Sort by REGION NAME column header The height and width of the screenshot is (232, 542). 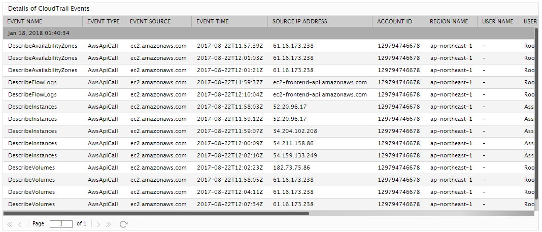(x=452, y=21)
